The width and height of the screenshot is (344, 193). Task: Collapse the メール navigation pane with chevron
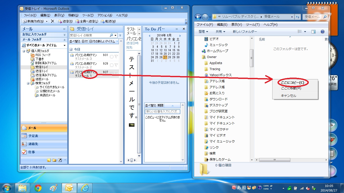pyautogui.click(x=64, y=29)
